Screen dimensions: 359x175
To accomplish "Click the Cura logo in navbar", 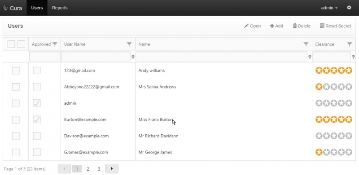I will tap(13, 8).
